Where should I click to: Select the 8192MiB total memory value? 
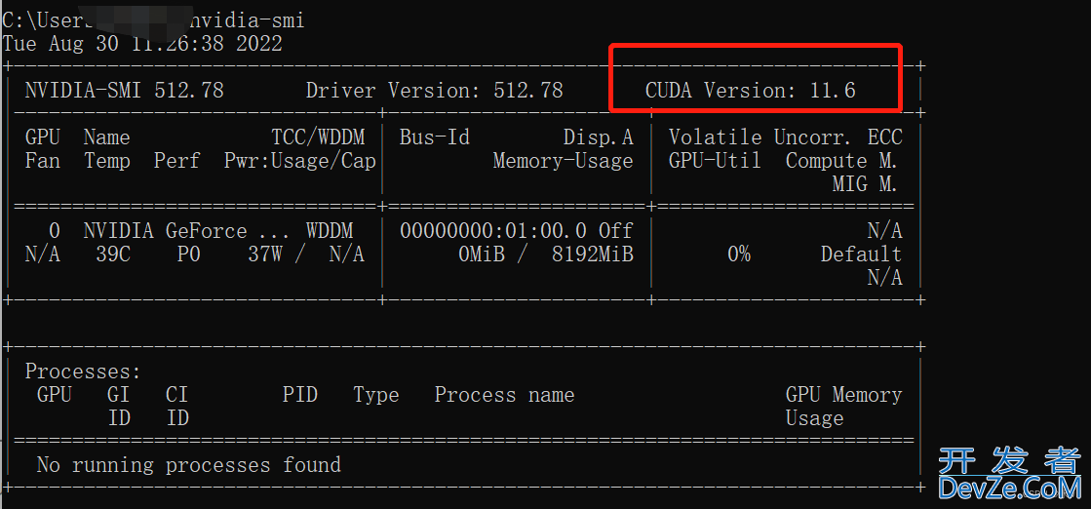point(593,254)
